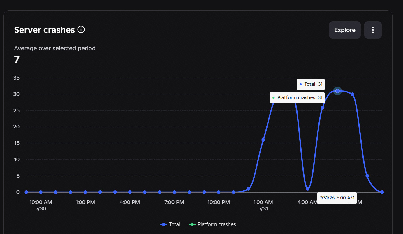Click the average value 7
Viewport: 403px width, 234px height.
coord(17,59)
